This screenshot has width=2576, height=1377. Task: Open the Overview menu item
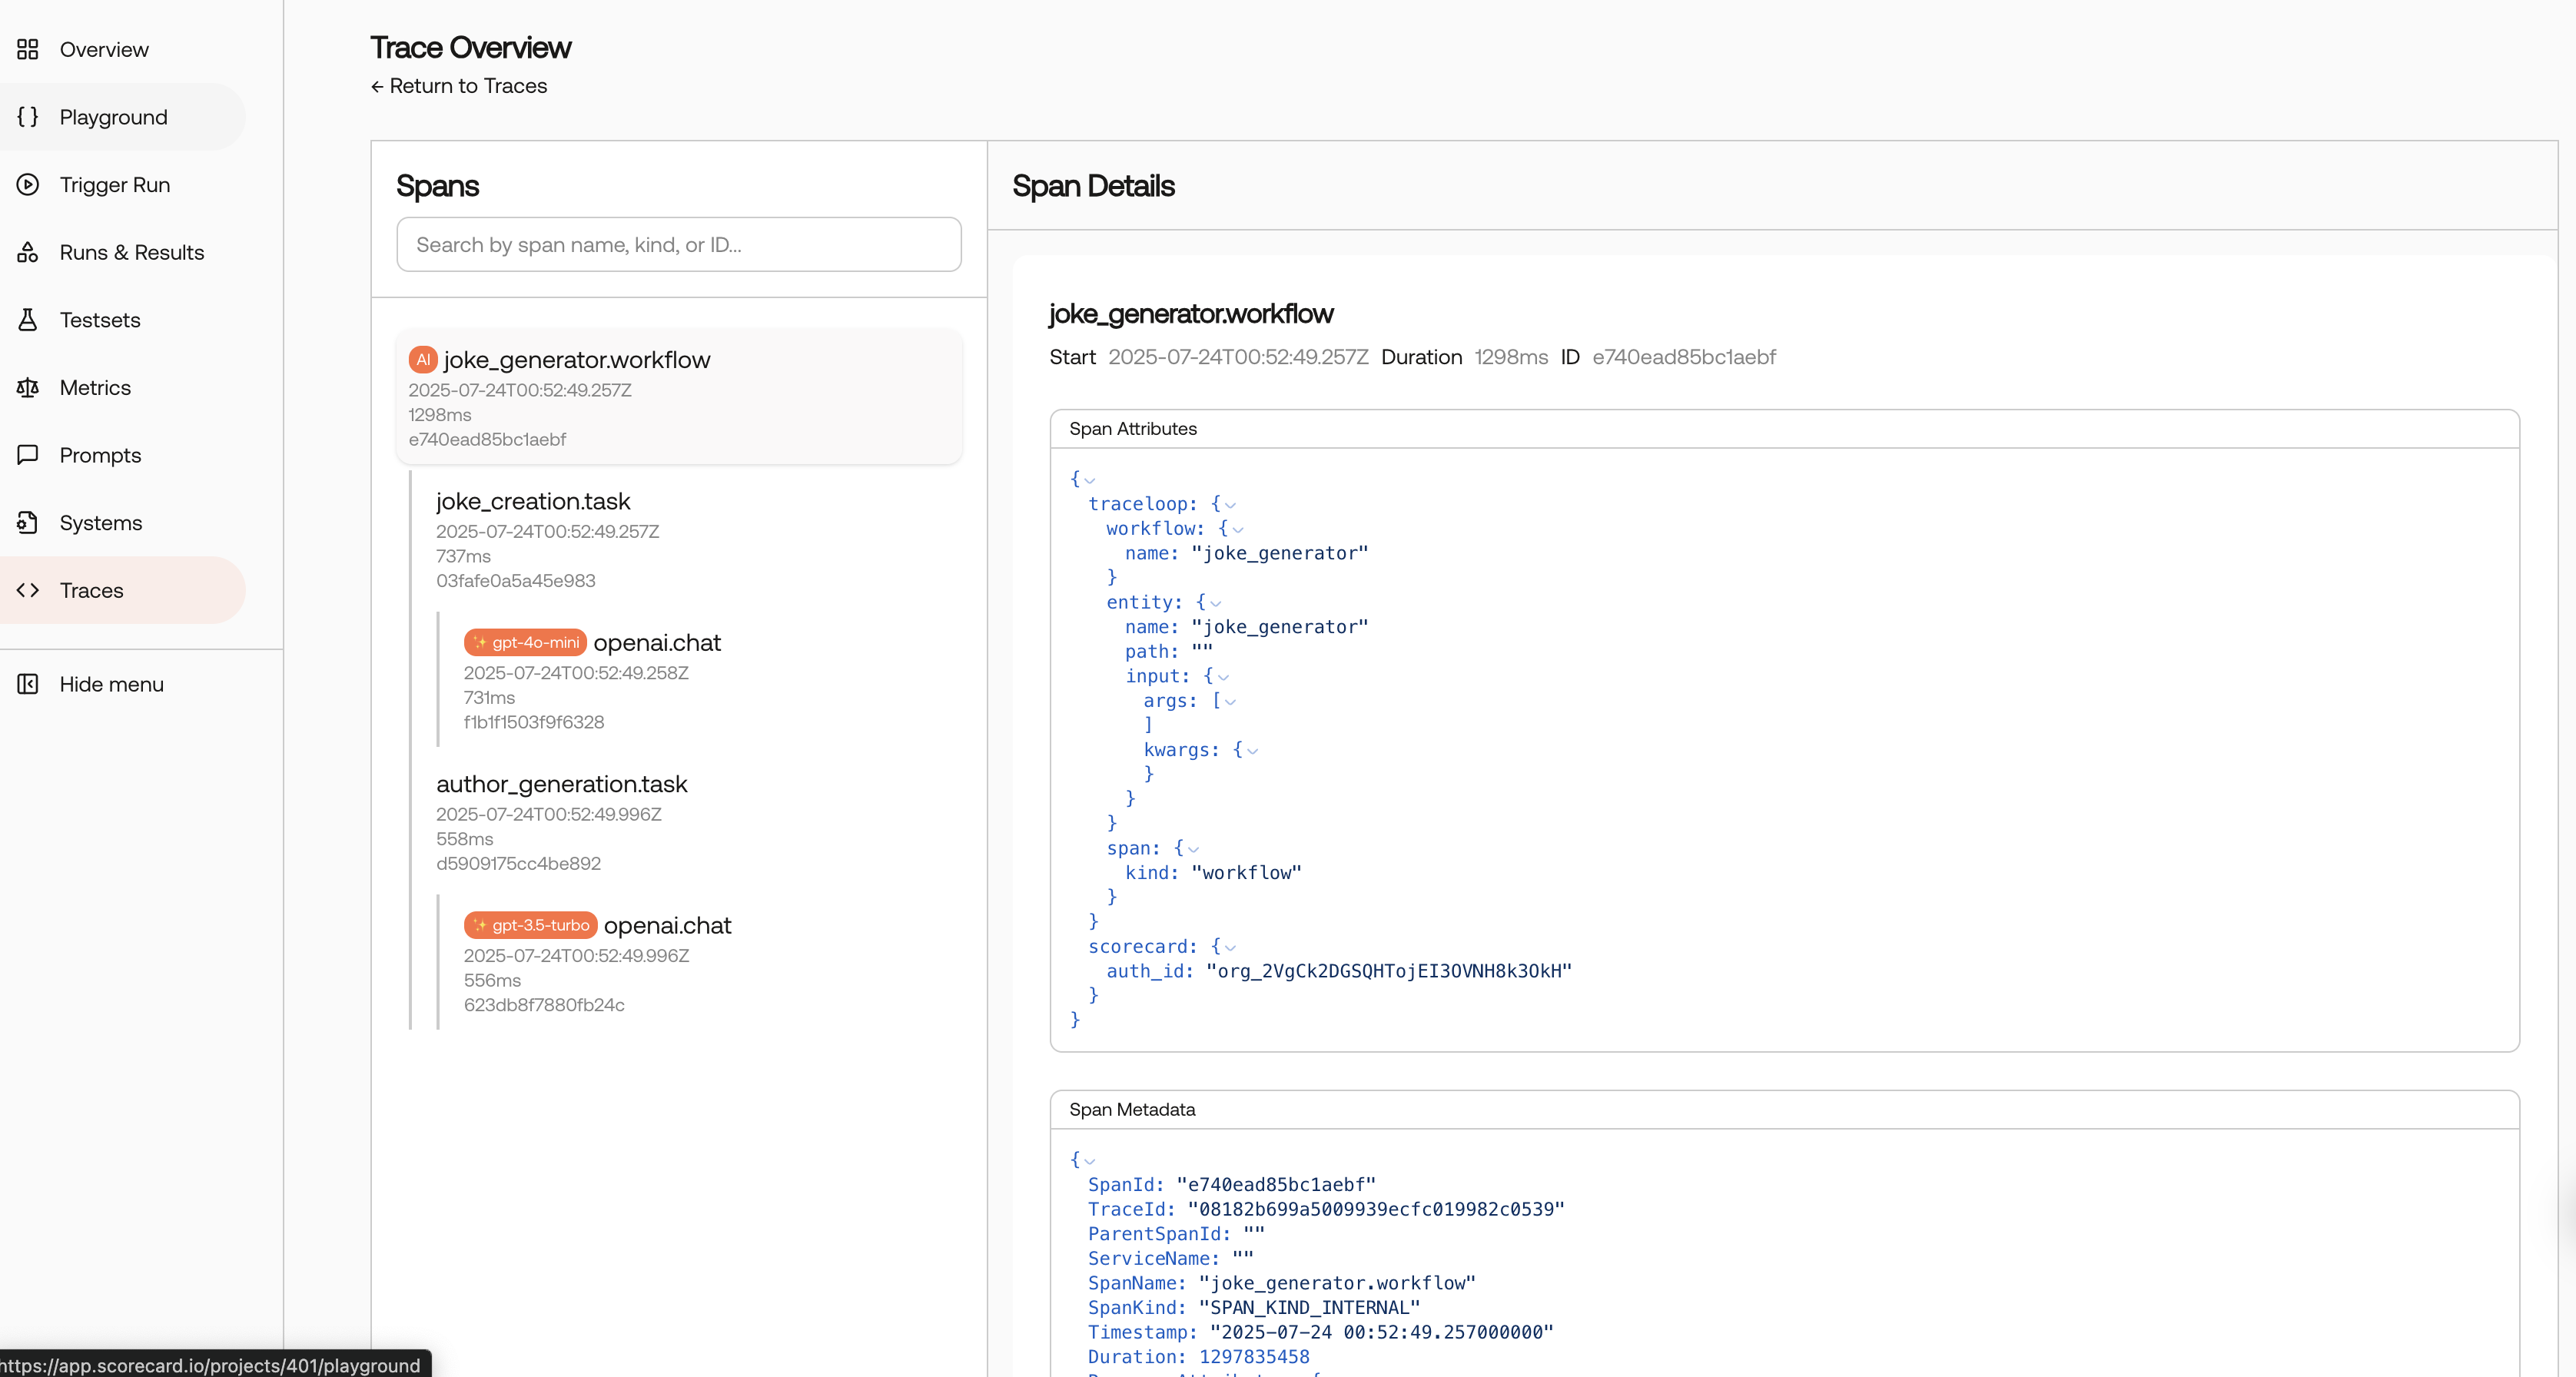[x=122, y=49]
